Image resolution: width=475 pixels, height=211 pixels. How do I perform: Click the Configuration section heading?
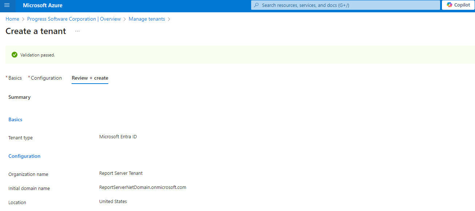pyautogui.click(x=24, y=156)
